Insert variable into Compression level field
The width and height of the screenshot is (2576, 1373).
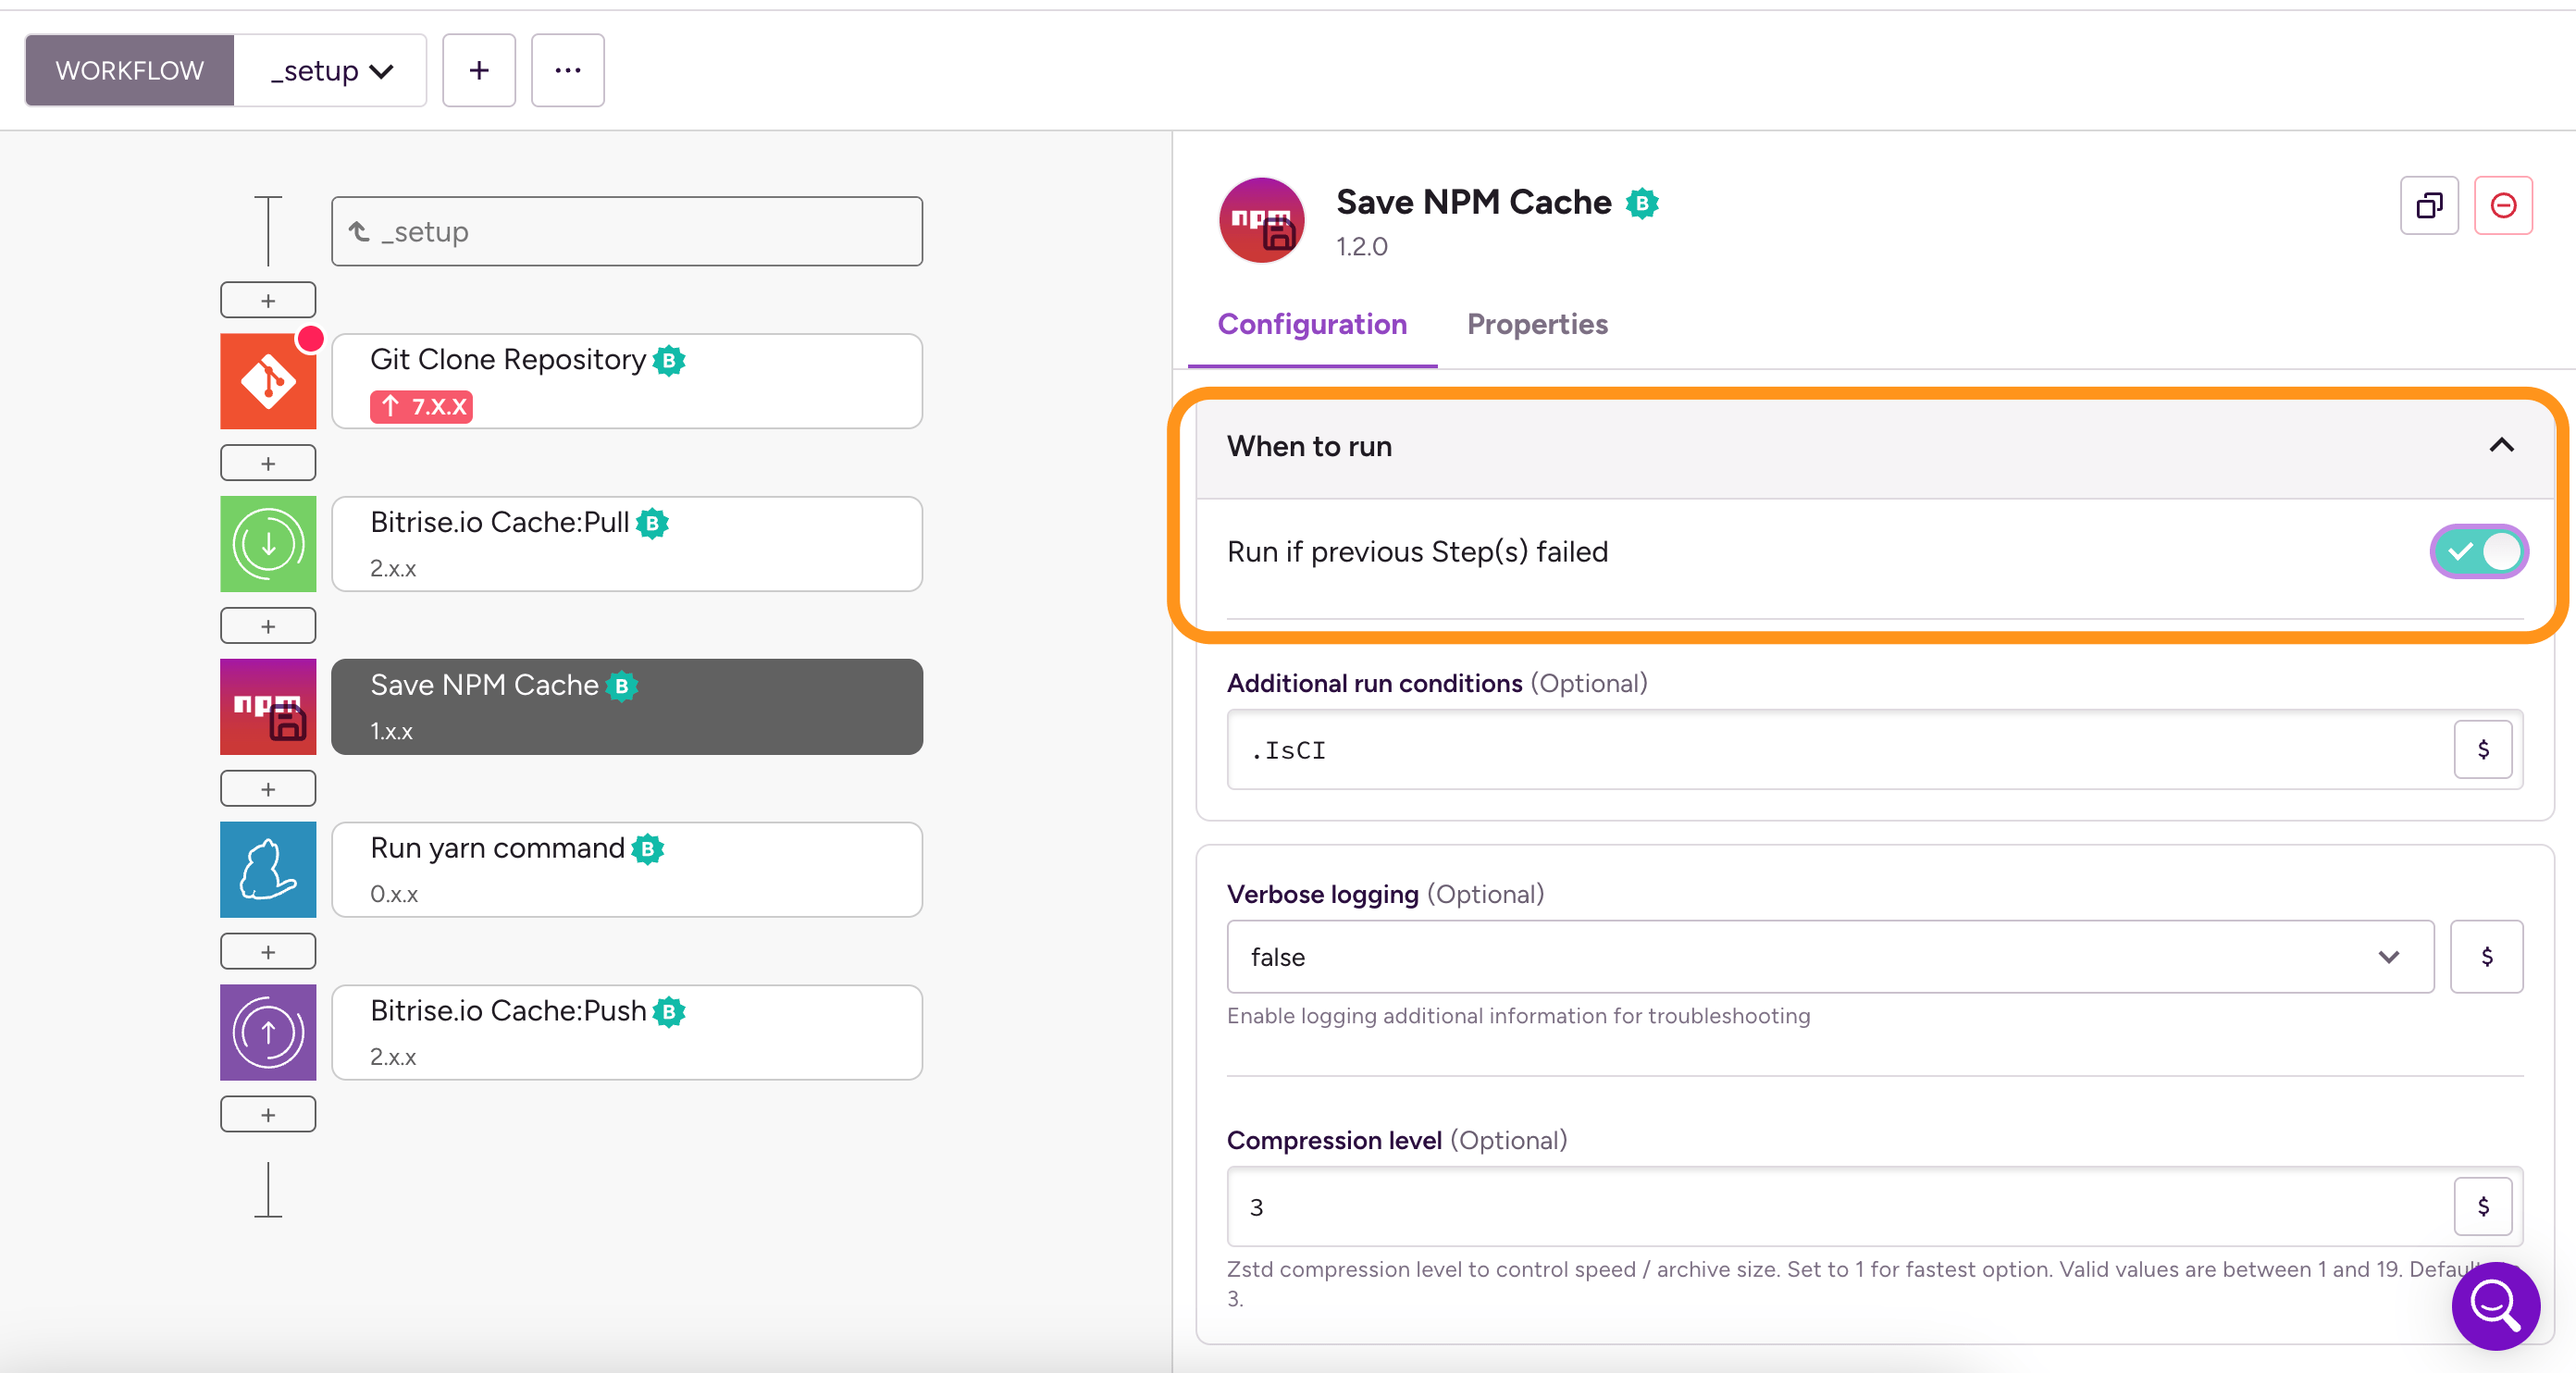click(x=2482, y=1206)
